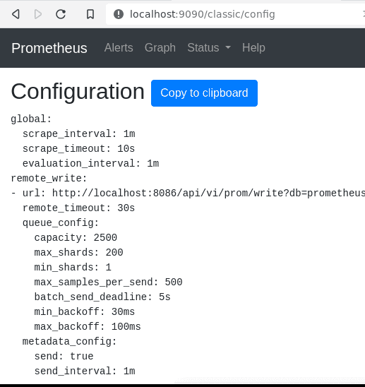This screenshot has width=365, height=387.
Task: Reload the Prometheus config page
Action: point(61,14)
